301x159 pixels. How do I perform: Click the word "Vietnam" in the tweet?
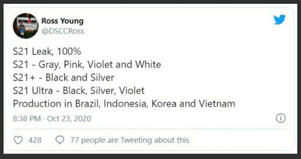coord(217,103)
